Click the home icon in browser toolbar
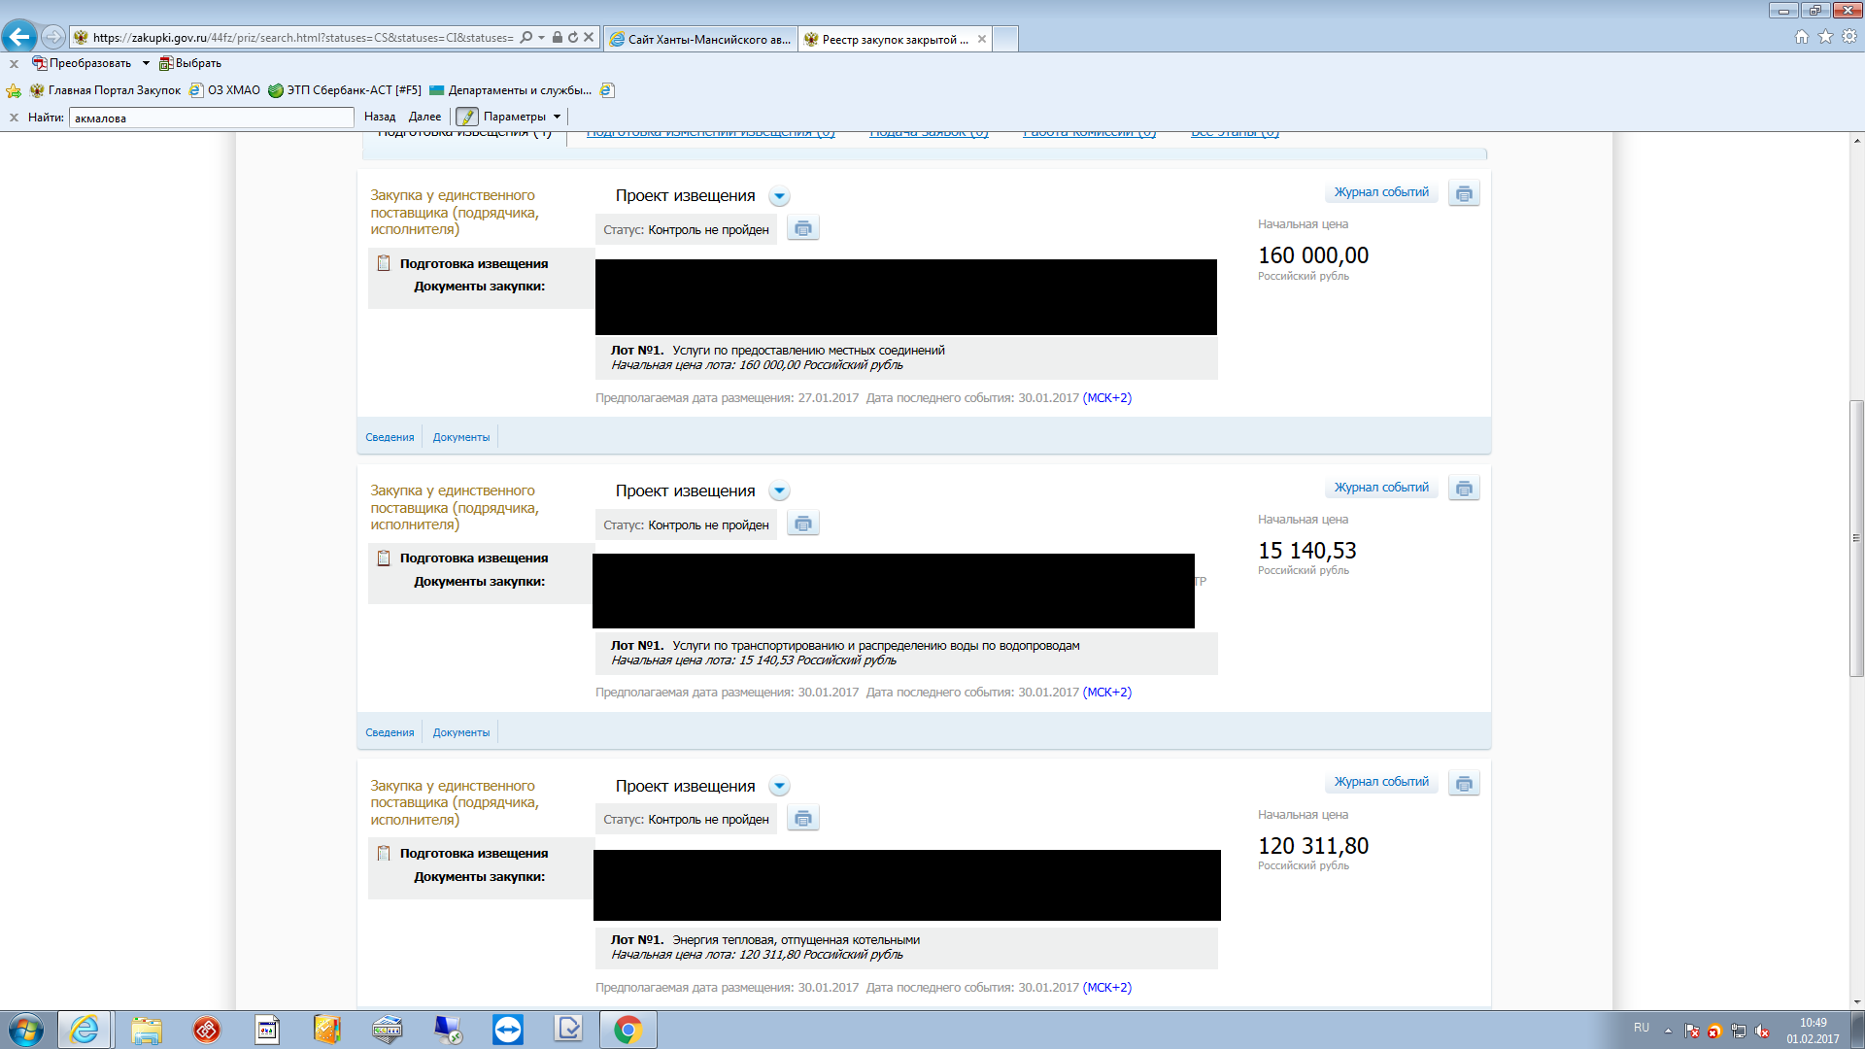The image size is (1865, 1049). click(x=1802, y=37)
